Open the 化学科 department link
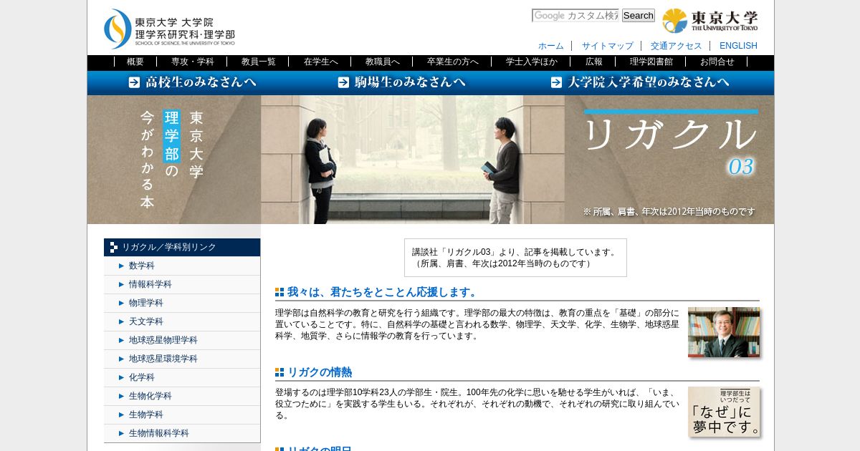The width and height of the screenshot is (860, 451). pyautogui.click(x=141, y=377)
